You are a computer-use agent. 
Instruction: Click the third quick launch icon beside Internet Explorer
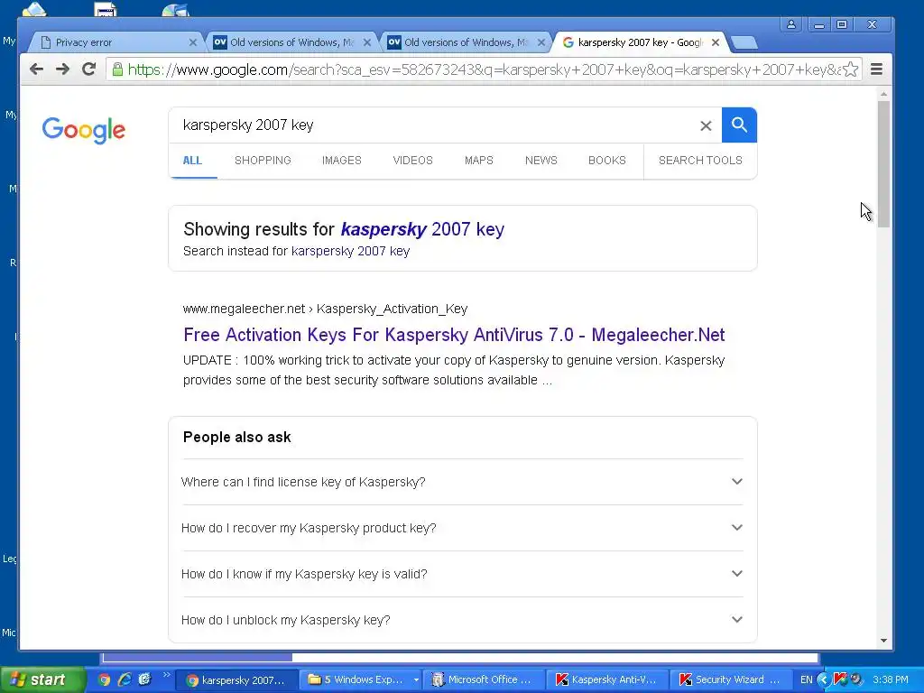[x=144, y=679]
